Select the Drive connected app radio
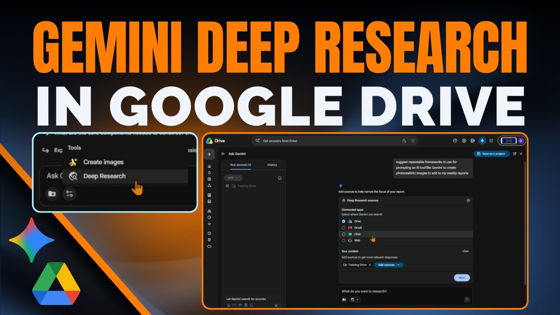560x315 pixels. point(343,221)
